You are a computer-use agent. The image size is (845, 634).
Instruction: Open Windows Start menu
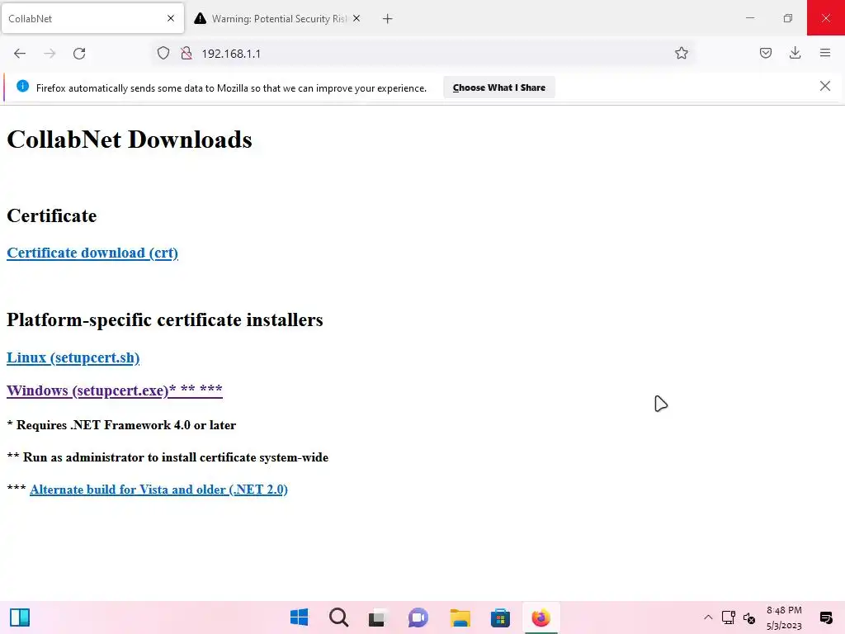pyautogui.click(x=299, y=617)
